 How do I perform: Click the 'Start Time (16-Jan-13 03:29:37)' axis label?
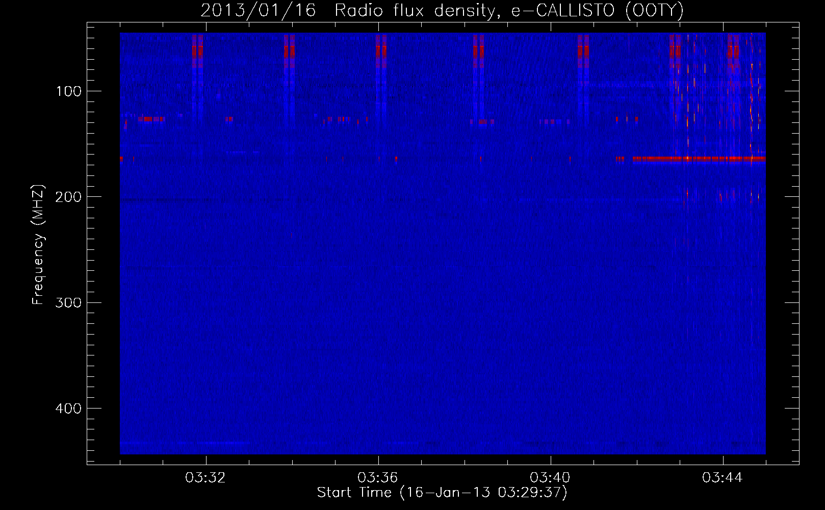coord(442,493)
